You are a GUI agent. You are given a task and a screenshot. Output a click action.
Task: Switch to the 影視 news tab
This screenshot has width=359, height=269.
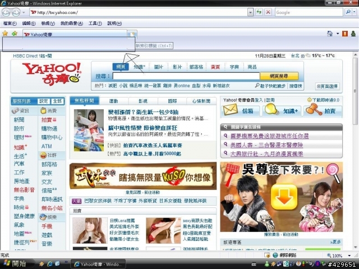pos(143,101)
